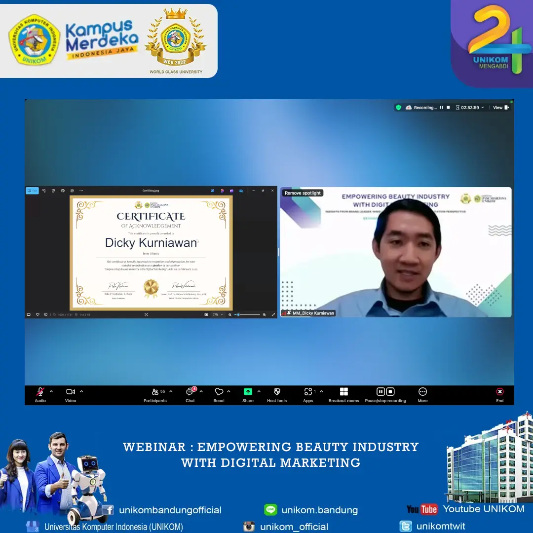Click Remove spotlight on speaker video
This screenshot has width=533, height=533.
click(x=303, y=193)
